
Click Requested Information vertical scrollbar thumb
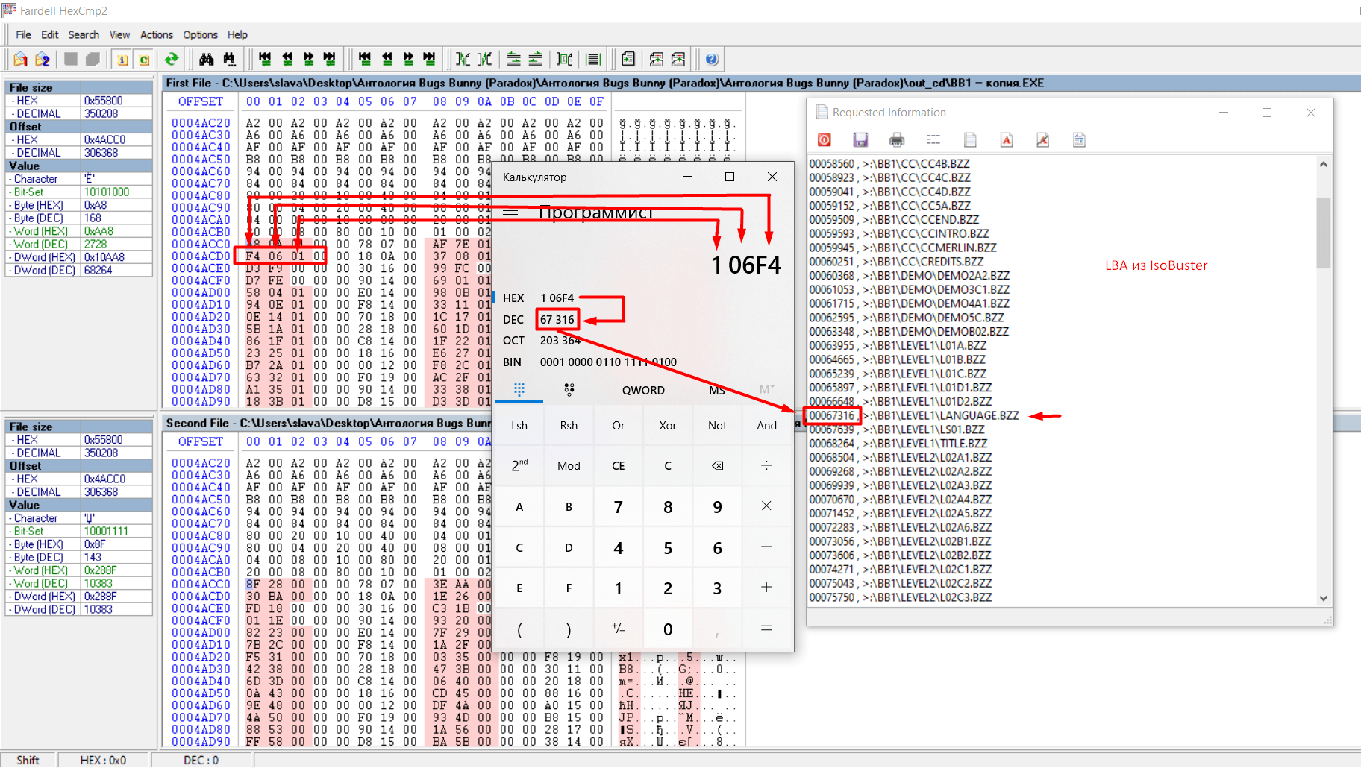point(1323,233)
